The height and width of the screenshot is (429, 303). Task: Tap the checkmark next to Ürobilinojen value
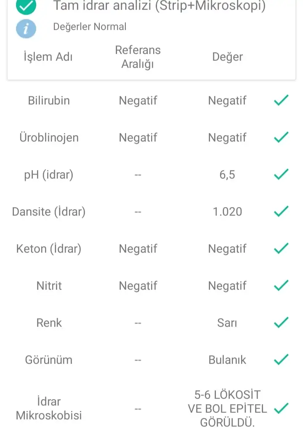pyautogui.click(x=281, y=137)
